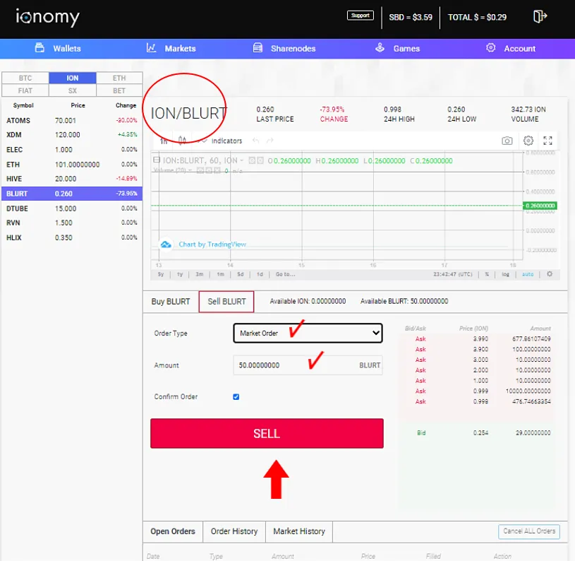Take a chart snapshot with camera icon

click(x=507, y=141)
